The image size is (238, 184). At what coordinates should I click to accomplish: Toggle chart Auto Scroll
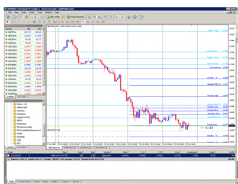pos(117,17)
